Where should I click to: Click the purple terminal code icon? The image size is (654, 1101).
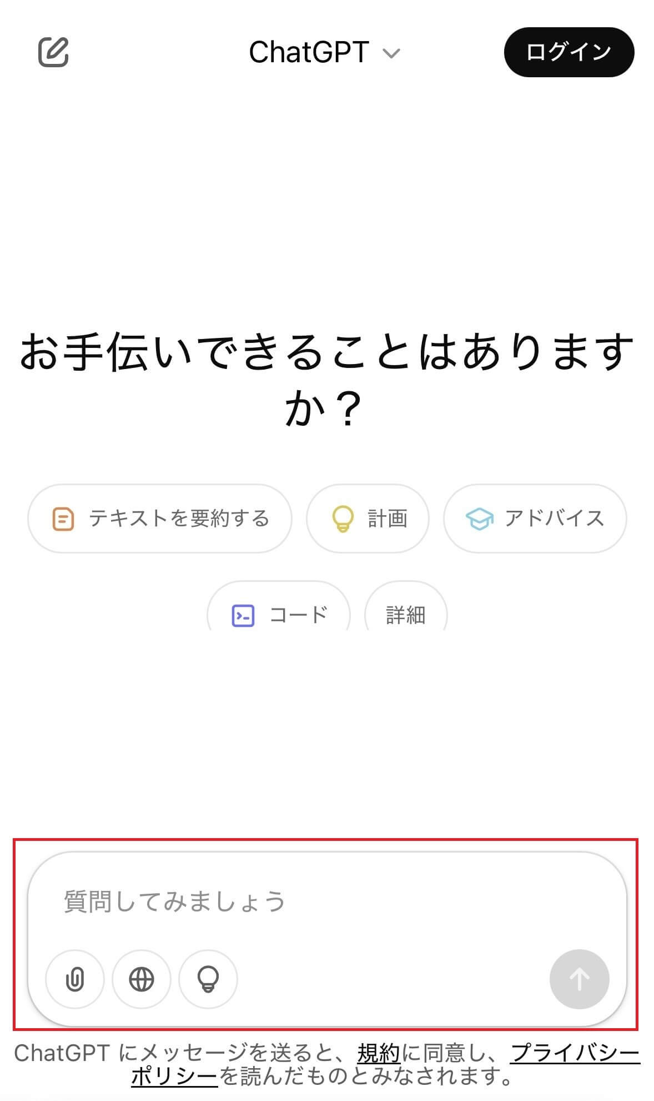point(243,616)
